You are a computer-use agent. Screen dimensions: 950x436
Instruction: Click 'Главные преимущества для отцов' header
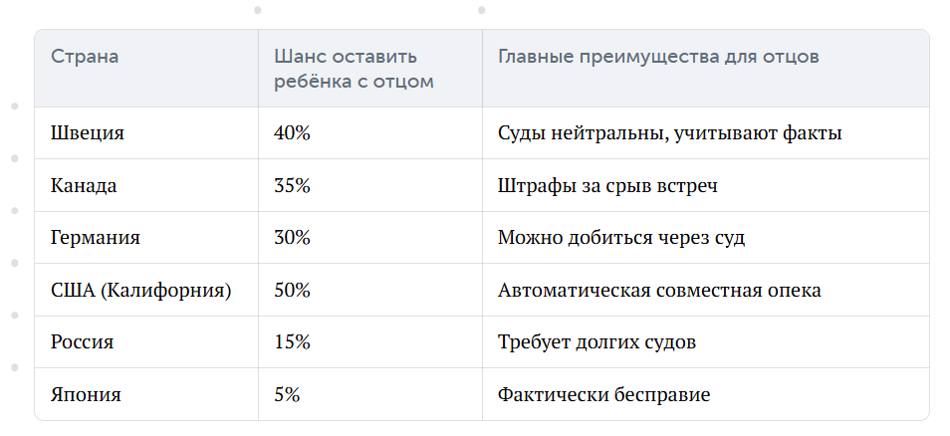coord(658,57)
